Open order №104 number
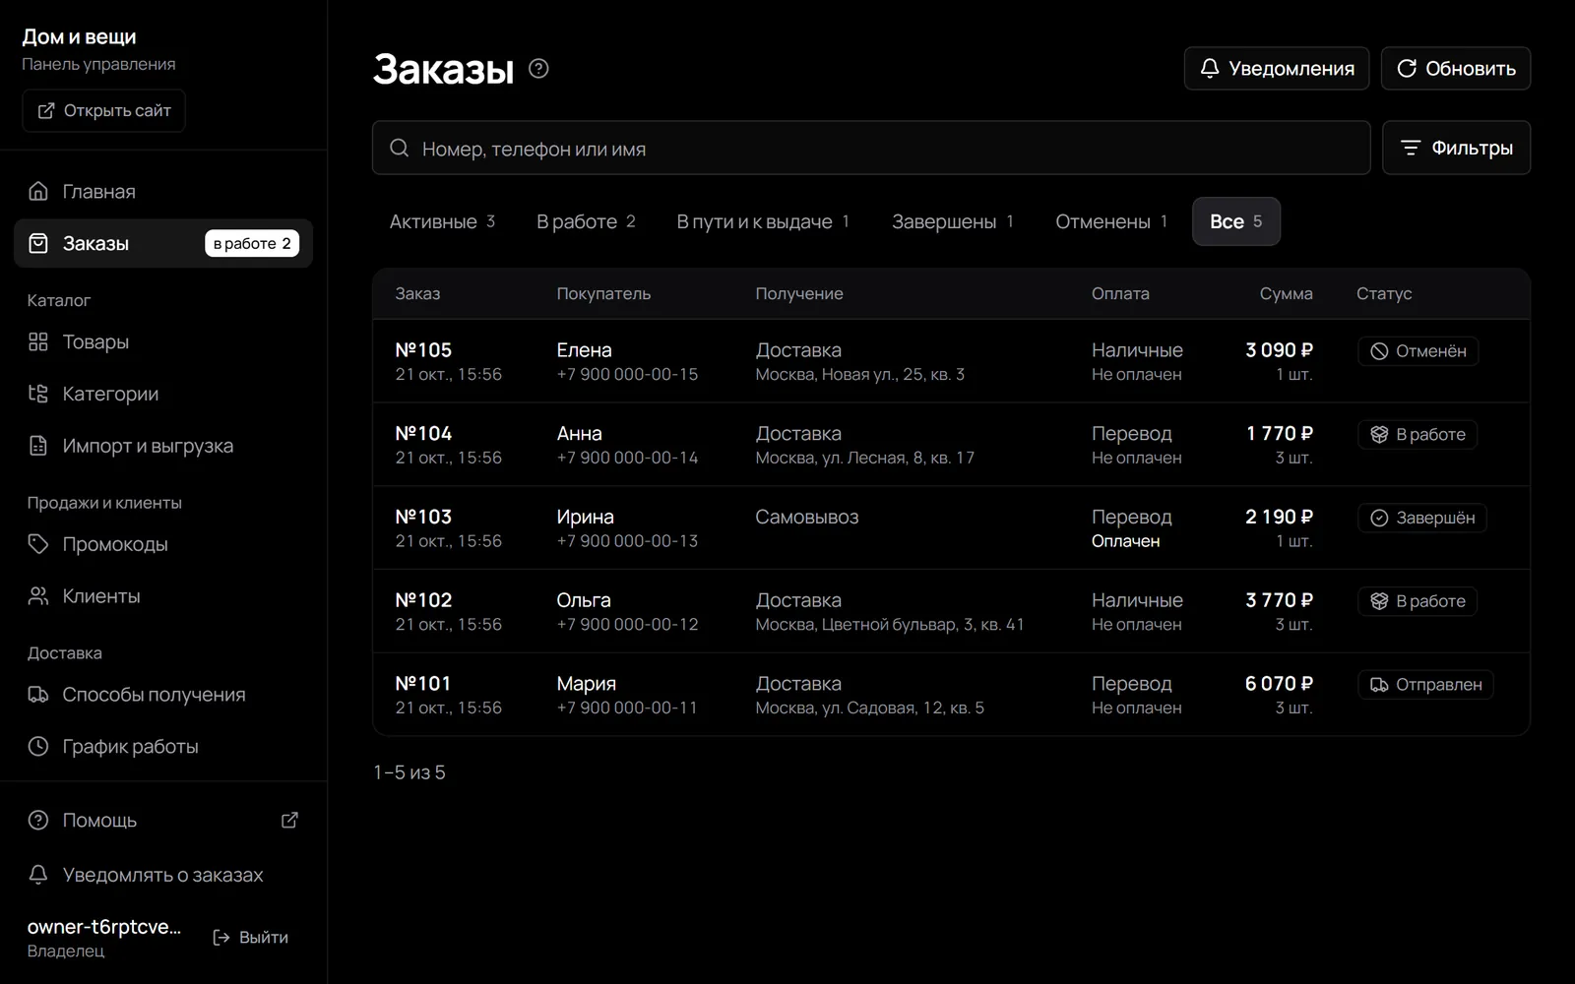1575x984 pixels. pos(423,433)
